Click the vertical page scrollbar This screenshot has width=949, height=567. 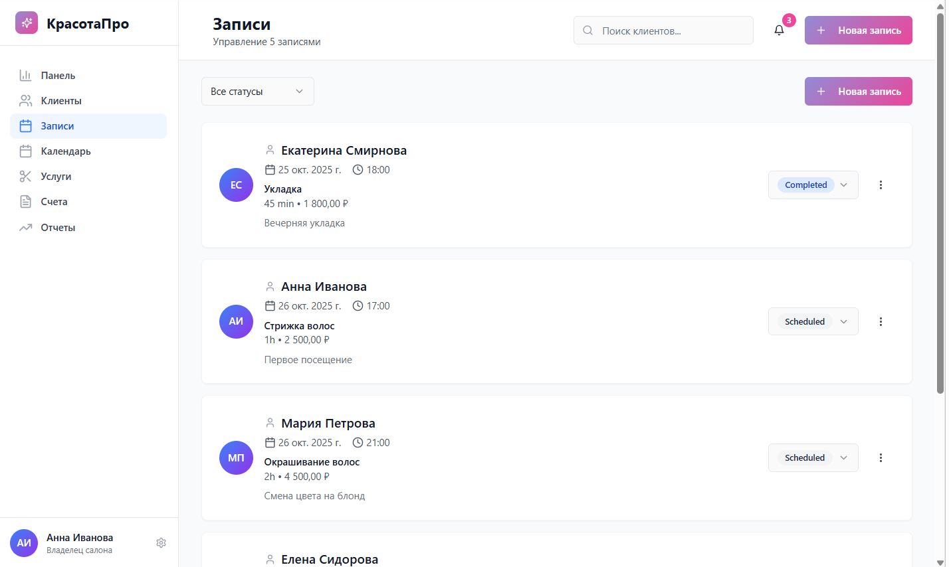click(940, 199)
